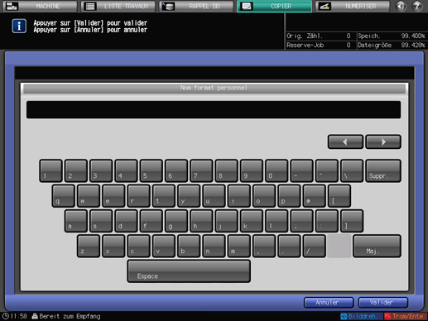
Task: Tap the caret ^ key
Action: pos(327,170)
